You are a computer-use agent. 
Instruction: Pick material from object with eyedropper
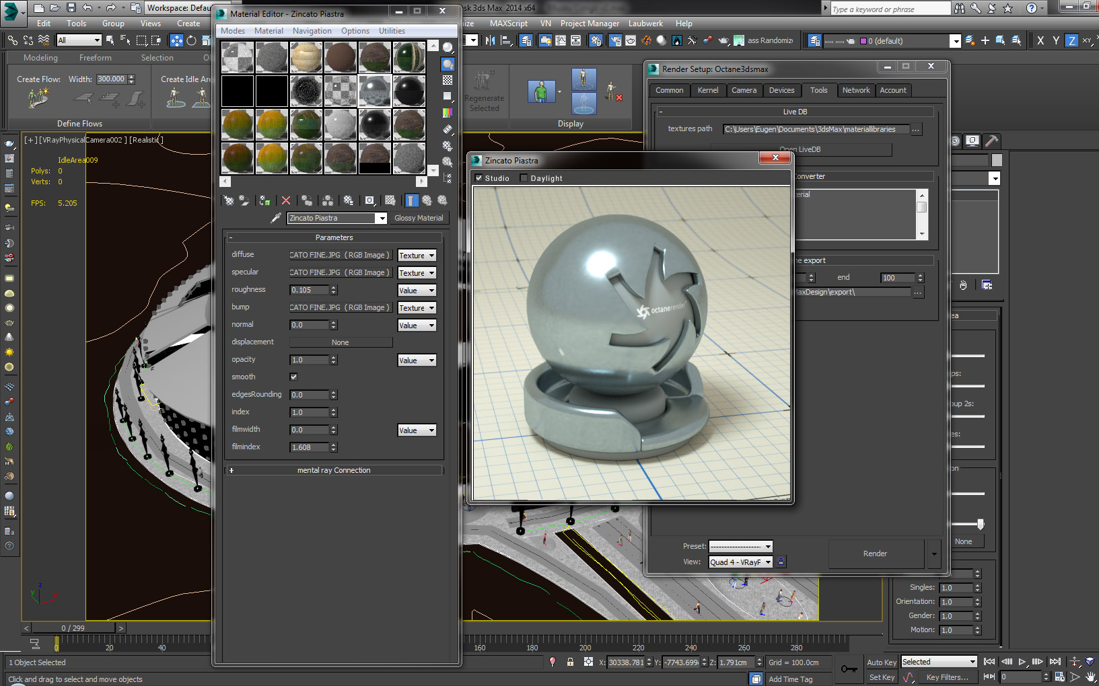click(x=276, y=218)
